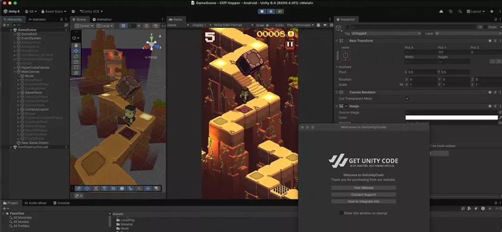Toggle the Static checkbox in Inspector

click(485, 27)
